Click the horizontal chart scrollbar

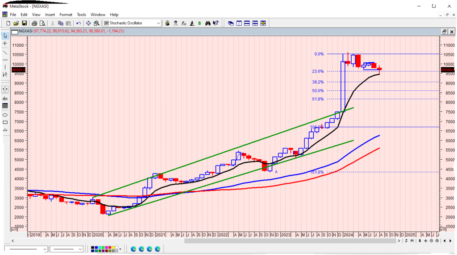(x=290, y=241)
